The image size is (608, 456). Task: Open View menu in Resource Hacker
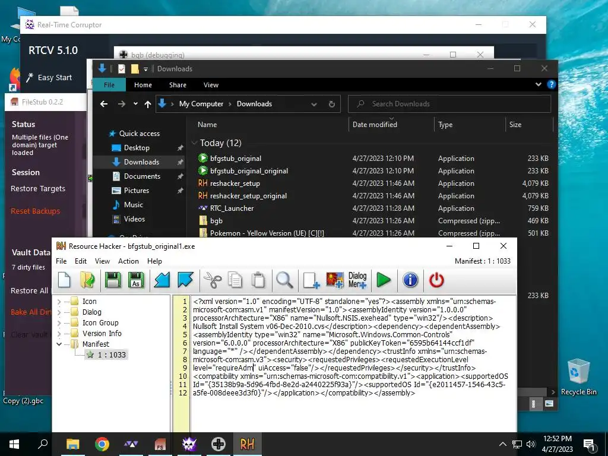(102, 261)
